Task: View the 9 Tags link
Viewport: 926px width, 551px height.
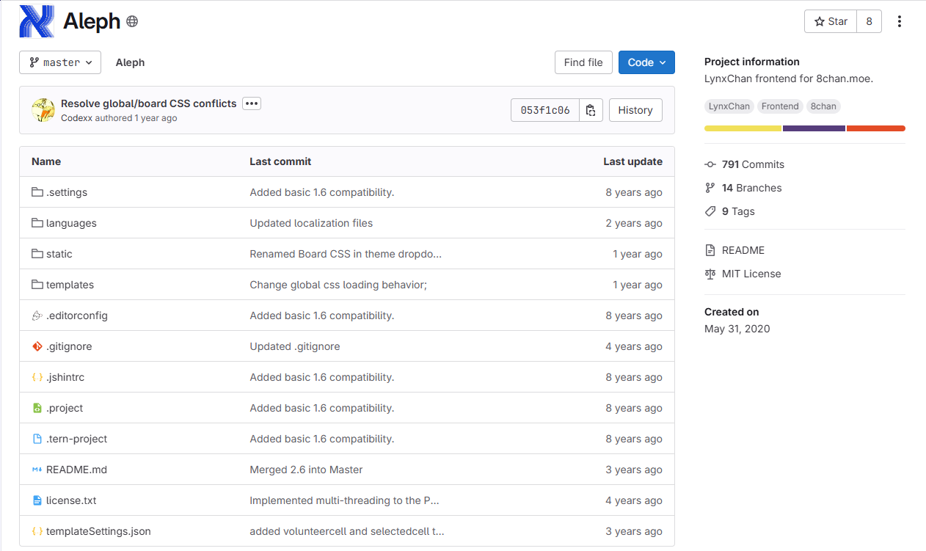Action: coord(738,211)
